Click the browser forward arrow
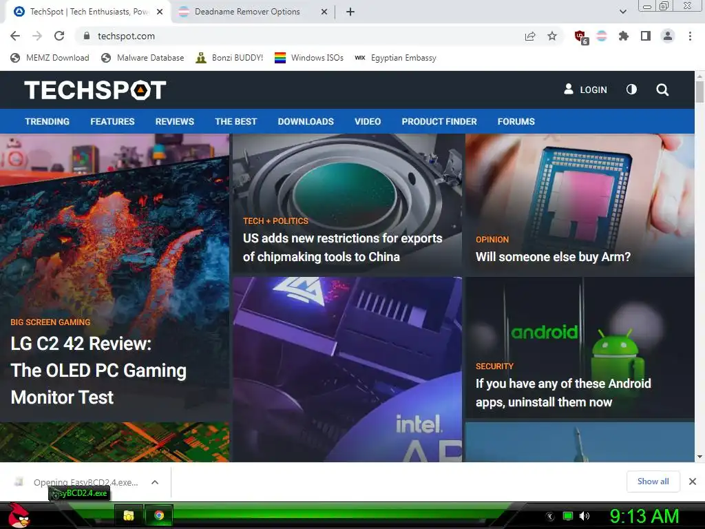This screenshot has width=705, height=529. 37,36
